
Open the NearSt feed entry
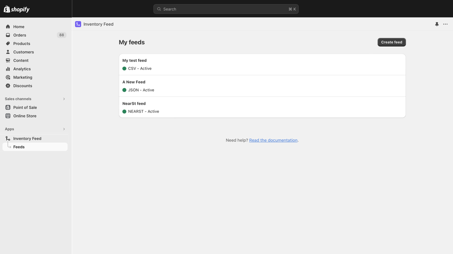[x=134, y=104]
